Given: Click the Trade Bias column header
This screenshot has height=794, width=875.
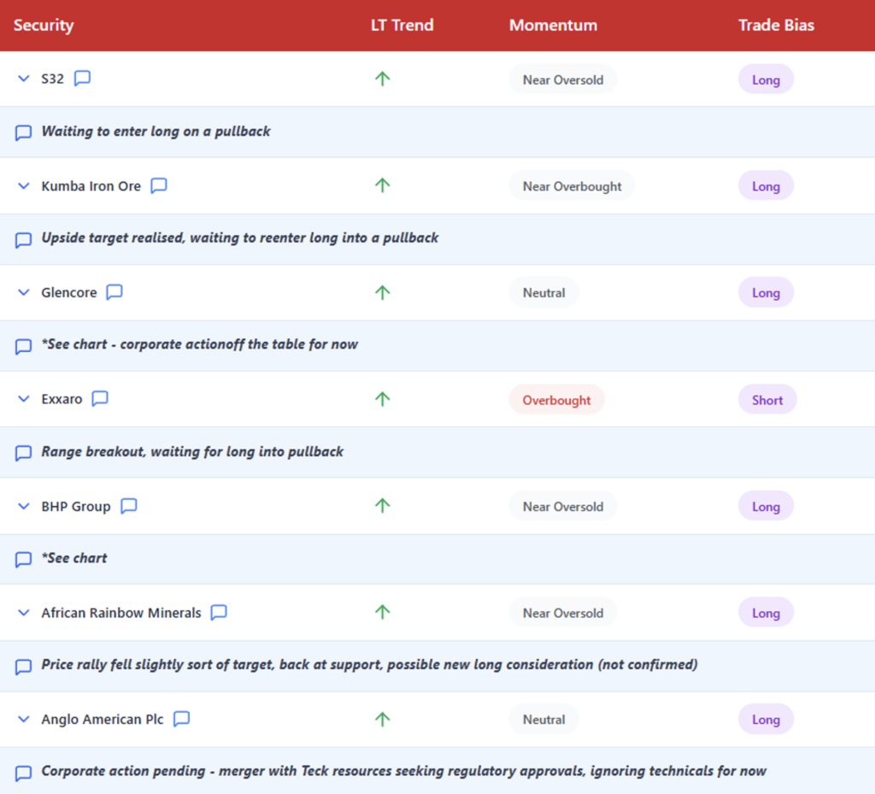Looking at the screenshot, I should [x=776, y=25].
